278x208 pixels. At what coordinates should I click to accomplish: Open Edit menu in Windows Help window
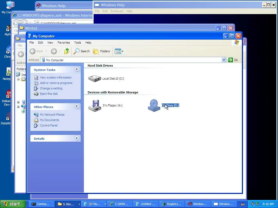[105, 11]
